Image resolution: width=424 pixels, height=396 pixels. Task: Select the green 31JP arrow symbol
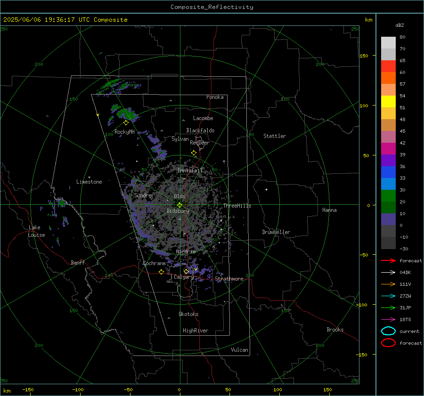388,307
